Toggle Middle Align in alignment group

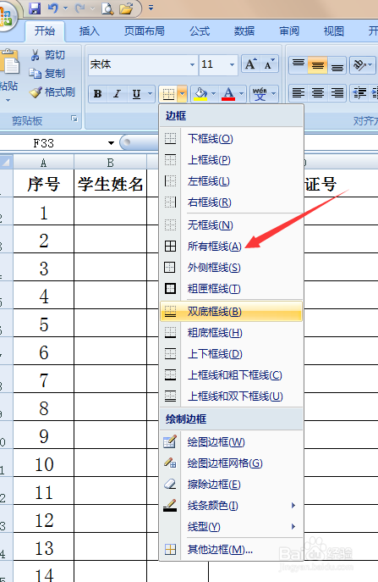tap(318, 64)
